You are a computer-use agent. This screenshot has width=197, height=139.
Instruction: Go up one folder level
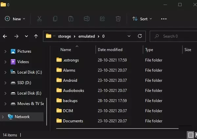[x=36, y=36]
